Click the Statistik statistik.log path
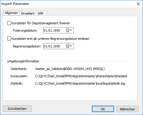Image resolution: width=143 pixels, height=115 pixels. [80, 83]
